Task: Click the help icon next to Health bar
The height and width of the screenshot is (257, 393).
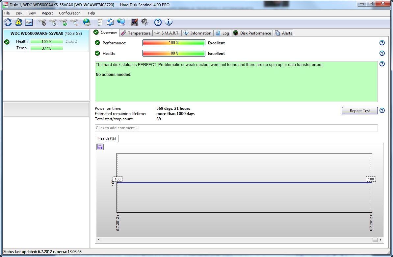Action: [382, 53]
